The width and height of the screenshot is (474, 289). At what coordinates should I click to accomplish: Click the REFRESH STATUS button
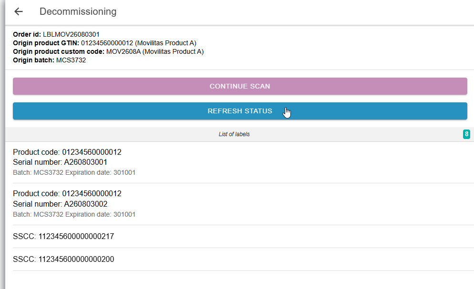[240, 111]
